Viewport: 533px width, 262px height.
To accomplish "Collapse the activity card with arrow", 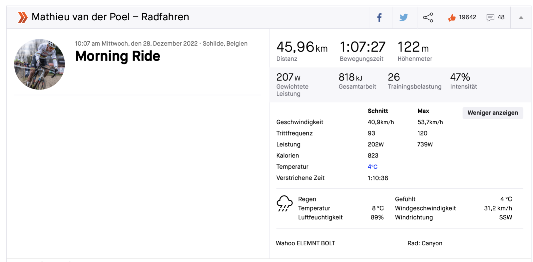I will coord(521,18).
